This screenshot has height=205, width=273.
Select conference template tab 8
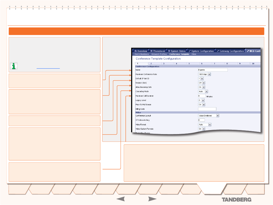coord(231,63)
